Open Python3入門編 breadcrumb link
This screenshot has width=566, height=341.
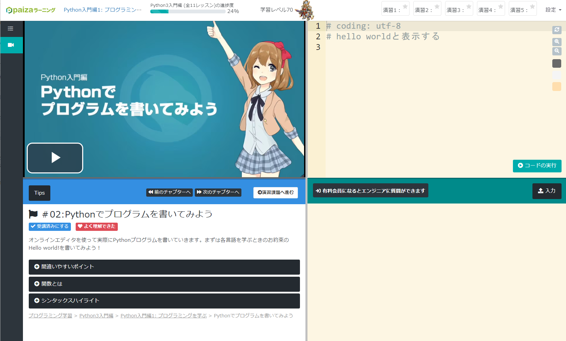pos(96,315)
